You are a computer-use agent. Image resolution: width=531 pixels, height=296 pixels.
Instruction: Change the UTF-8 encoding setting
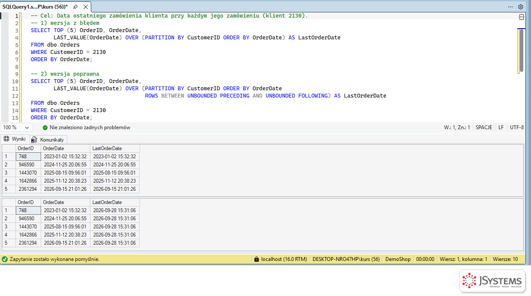point(517,127)
